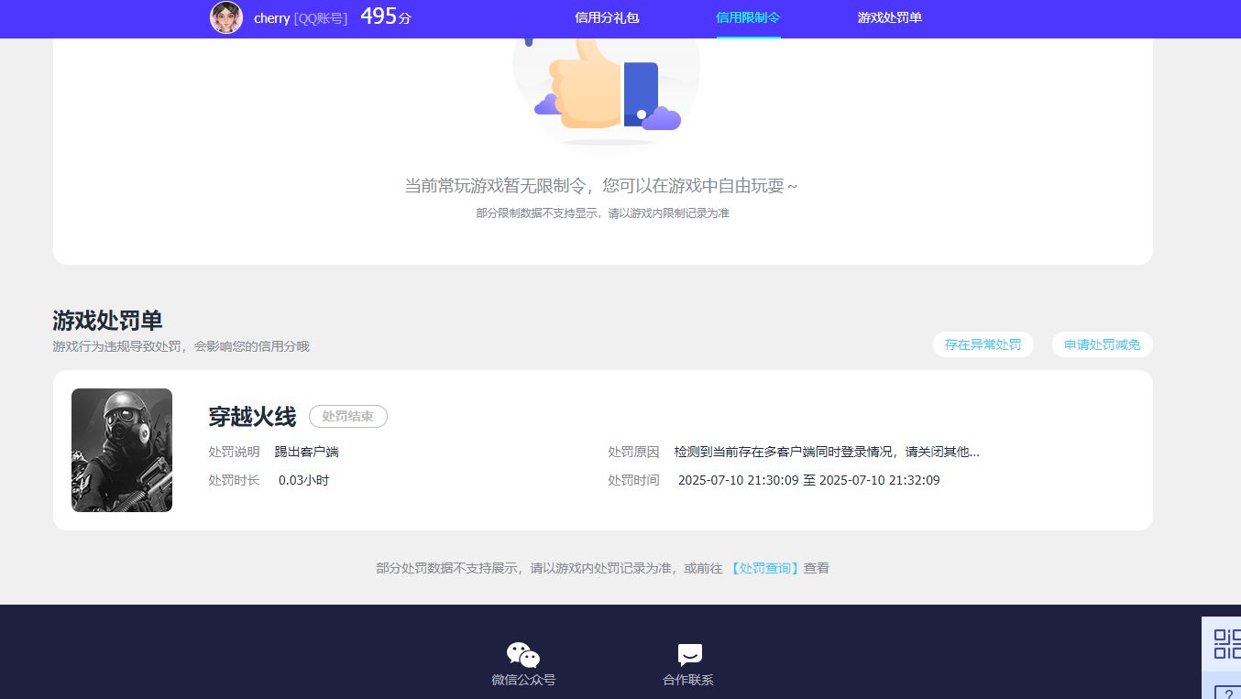Open the 穿越火线 game cover thumbnail

pyautogui.click(x=122, y=450)
